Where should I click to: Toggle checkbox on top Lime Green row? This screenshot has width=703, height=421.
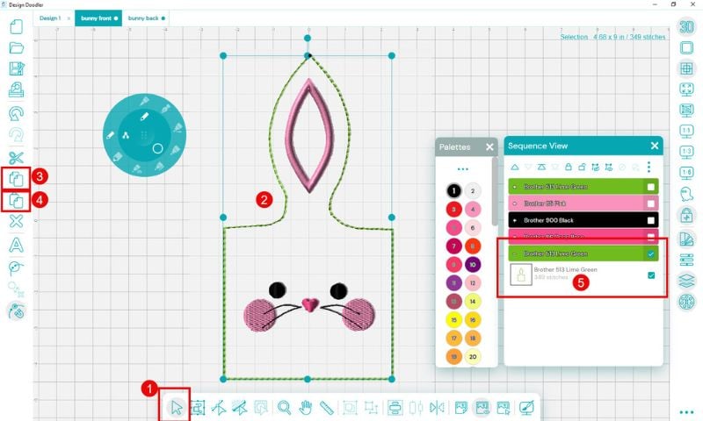pos(651,187)
